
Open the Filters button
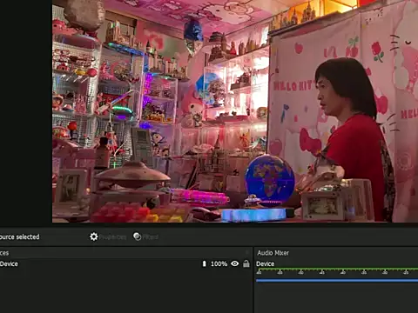(x=145, y=236)
